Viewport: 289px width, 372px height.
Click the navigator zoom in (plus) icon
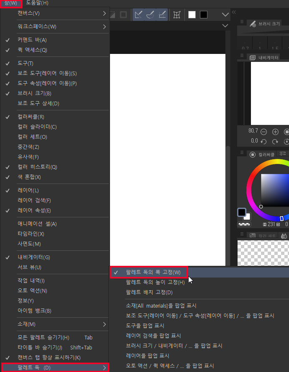(x=275, y=132)
